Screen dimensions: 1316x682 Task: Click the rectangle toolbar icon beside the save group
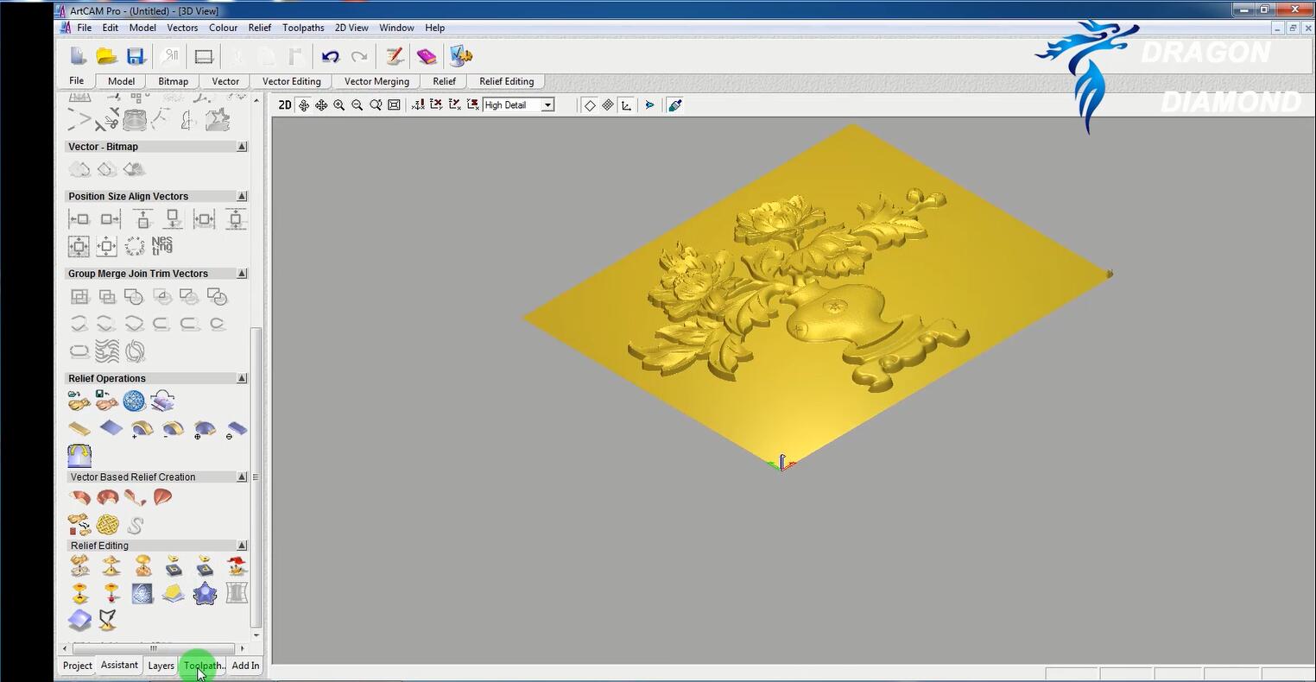204,57
